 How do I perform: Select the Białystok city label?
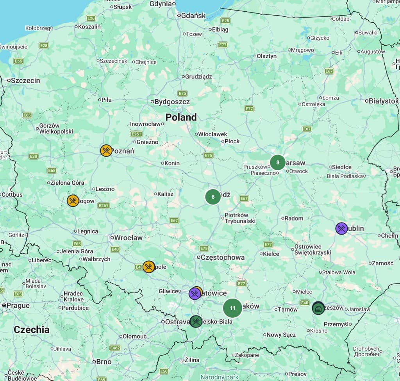pos(384,101)
